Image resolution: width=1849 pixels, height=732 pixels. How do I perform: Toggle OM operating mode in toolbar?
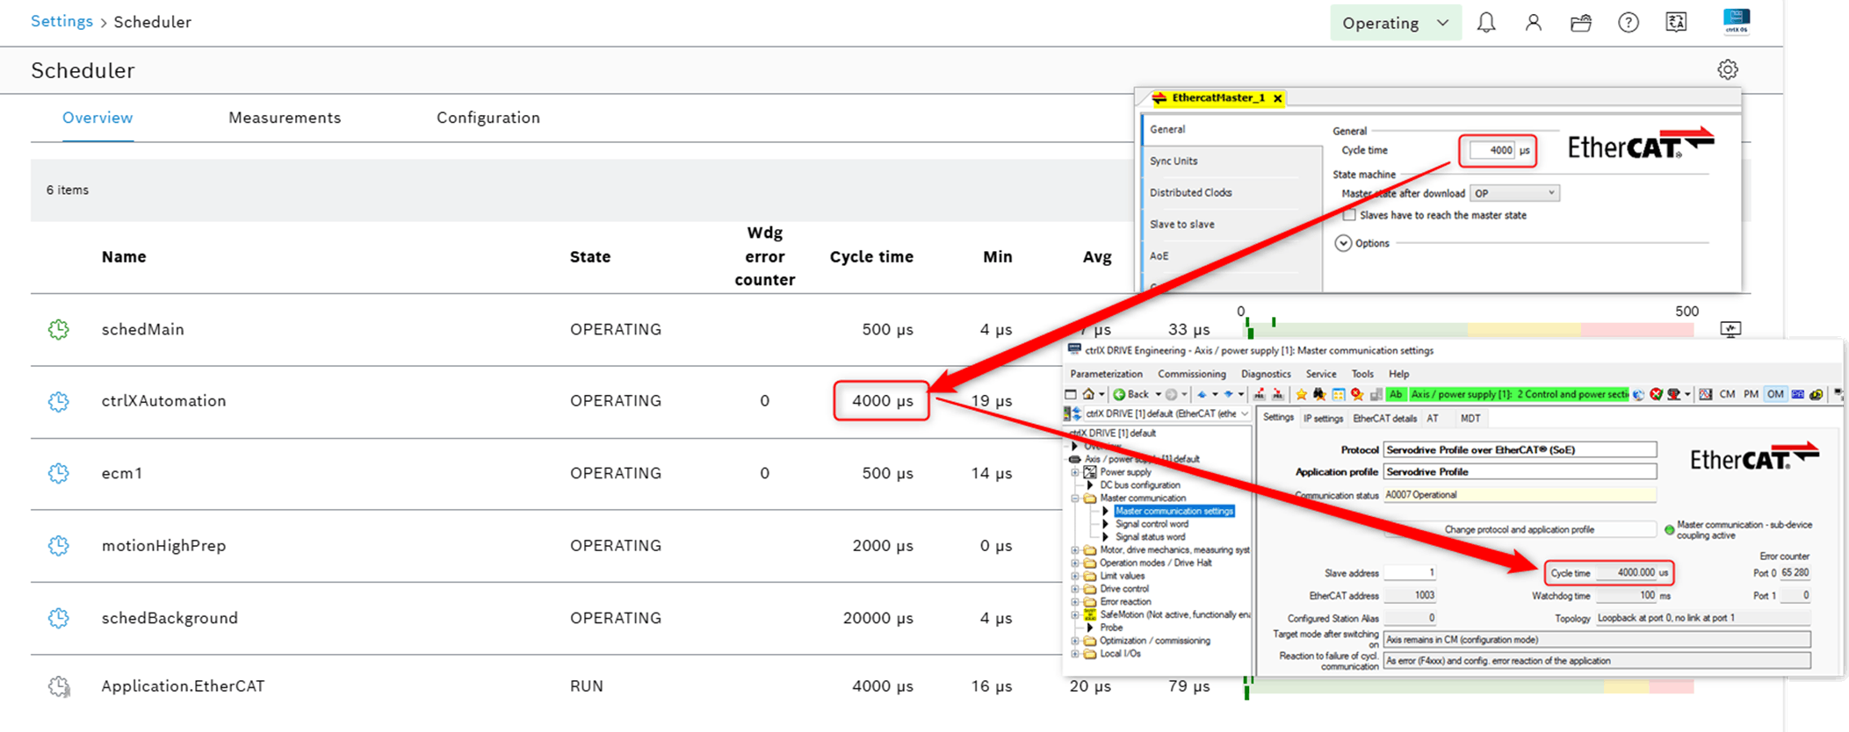[x=1774, y=394]
